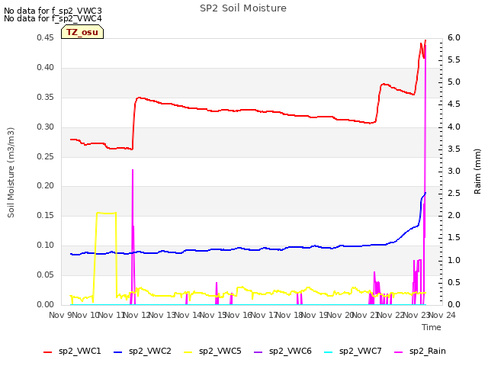Click the 5.0 rain axis tick label
The width and height of the screenshot is (488, 366).
pos(454,82)
